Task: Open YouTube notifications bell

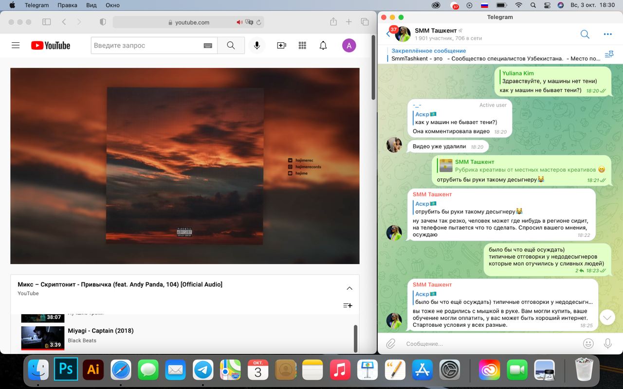Action: [x=323, y=45]
